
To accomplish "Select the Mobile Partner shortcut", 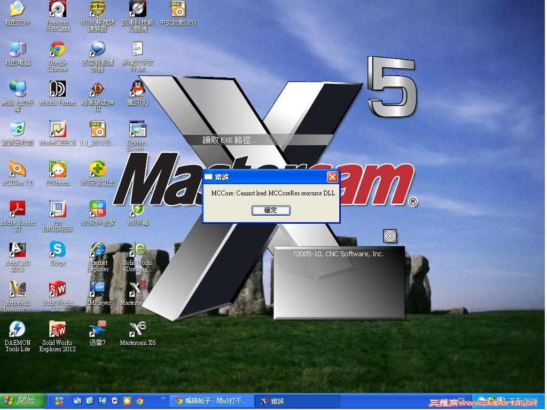I will (58, 93).
